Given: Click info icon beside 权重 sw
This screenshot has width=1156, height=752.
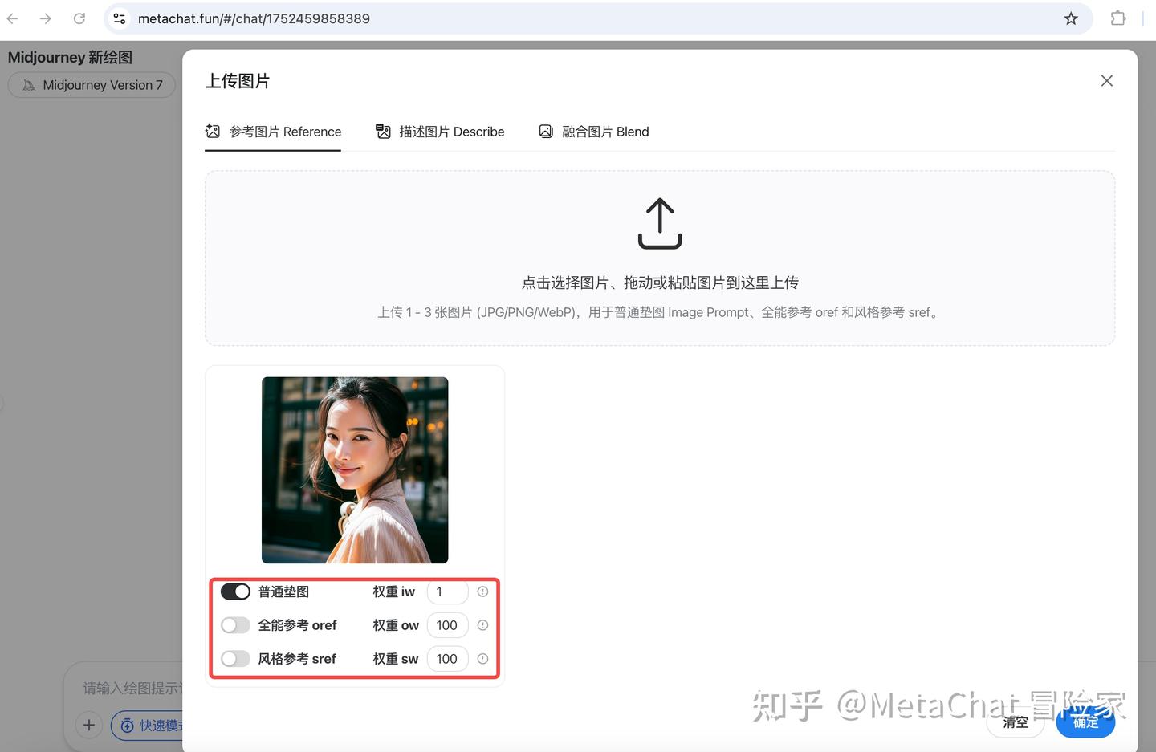Looking at the screenshot, I should [482, 658].
